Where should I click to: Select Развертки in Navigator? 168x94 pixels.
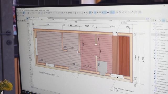click(160, 71)
